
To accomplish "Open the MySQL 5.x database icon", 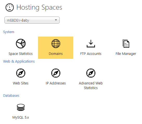I will (21, 107).
